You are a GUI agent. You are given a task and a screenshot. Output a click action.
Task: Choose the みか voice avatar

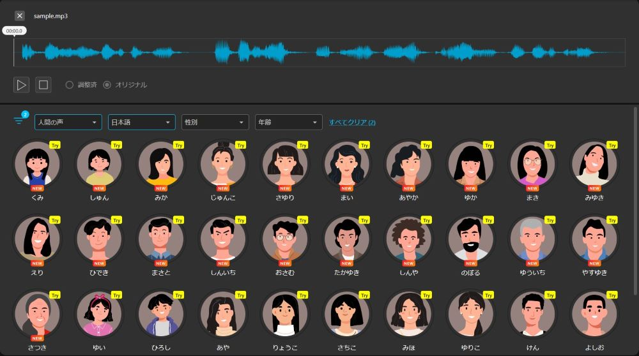(x=161, y=163)
